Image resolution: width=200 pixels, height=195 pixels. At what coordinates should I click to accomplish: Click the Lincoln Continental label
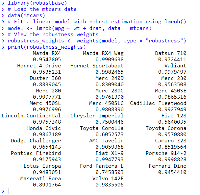point(31,115)
